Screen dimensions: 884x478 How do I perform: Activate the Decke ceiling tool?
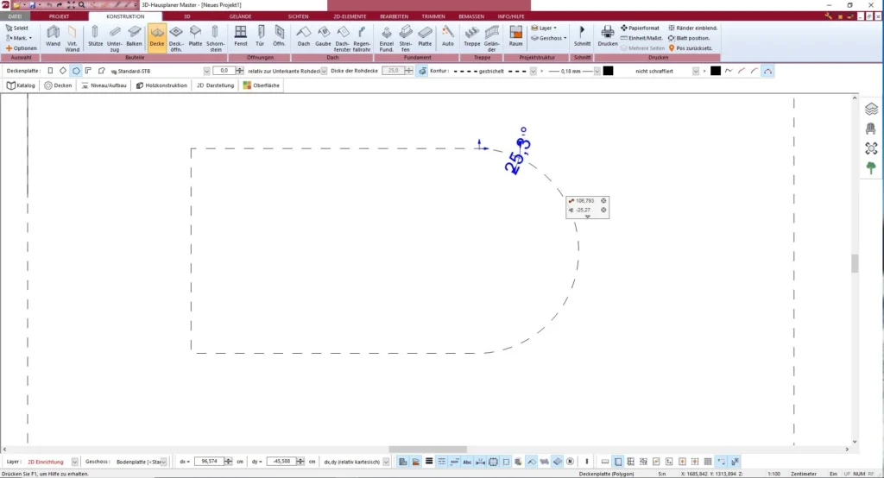157,36
